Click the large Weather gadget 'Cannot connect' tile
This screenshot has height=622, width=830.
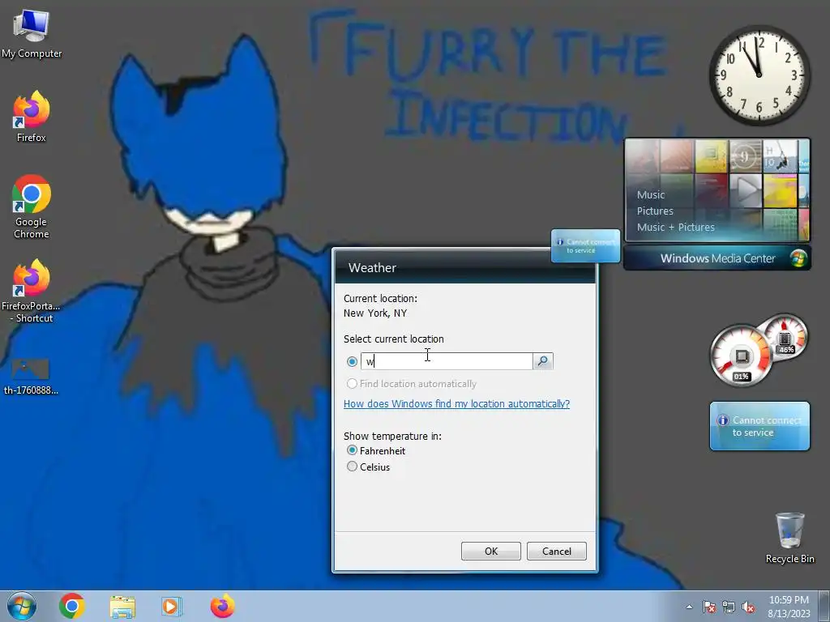pos(759,426)
